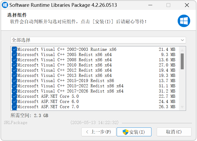Click the 21.4 MB size value
Screen dimensions: 197x141
click(167, 50)
